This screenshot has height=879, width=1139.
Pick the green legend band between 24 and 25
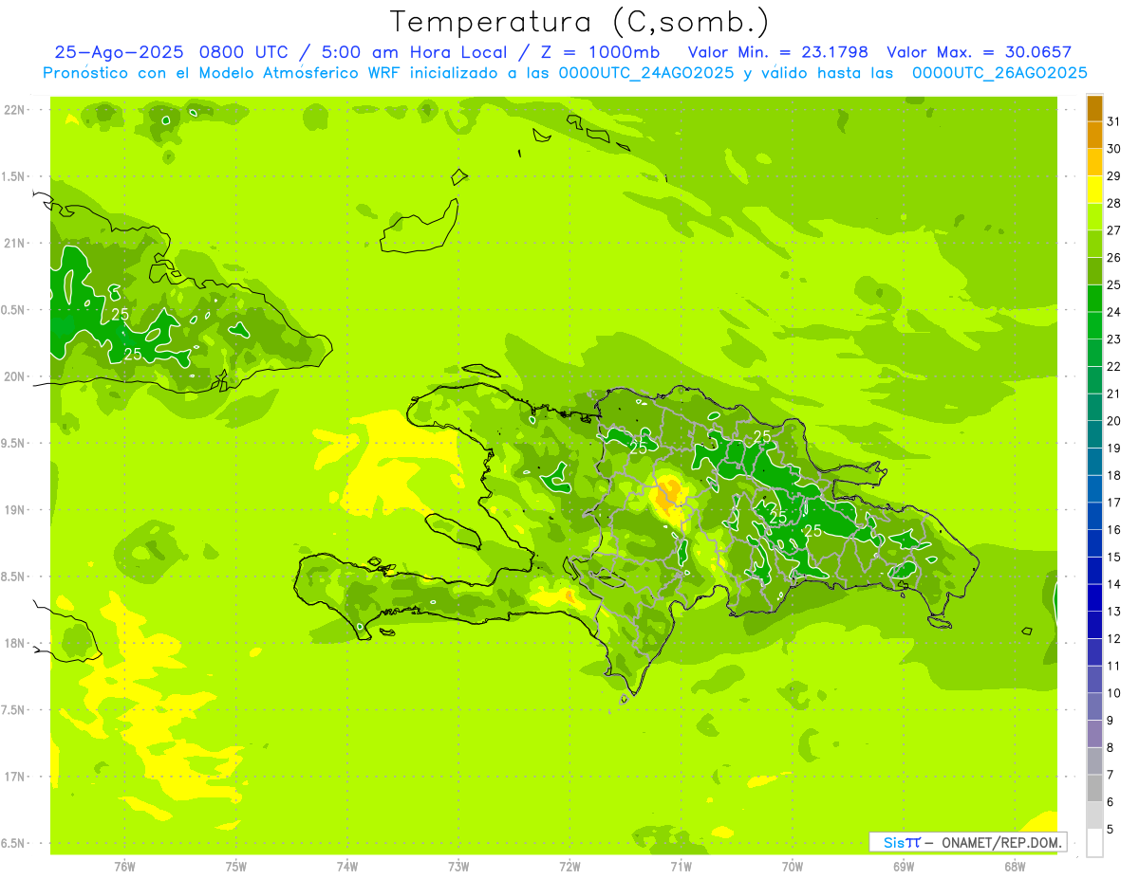tap(1094, 298)
